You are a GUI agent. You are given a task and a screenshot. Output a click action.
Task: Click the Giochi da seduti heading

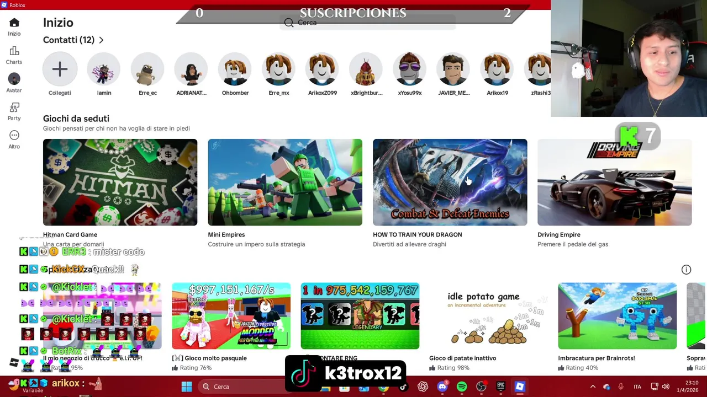(76, 119)
